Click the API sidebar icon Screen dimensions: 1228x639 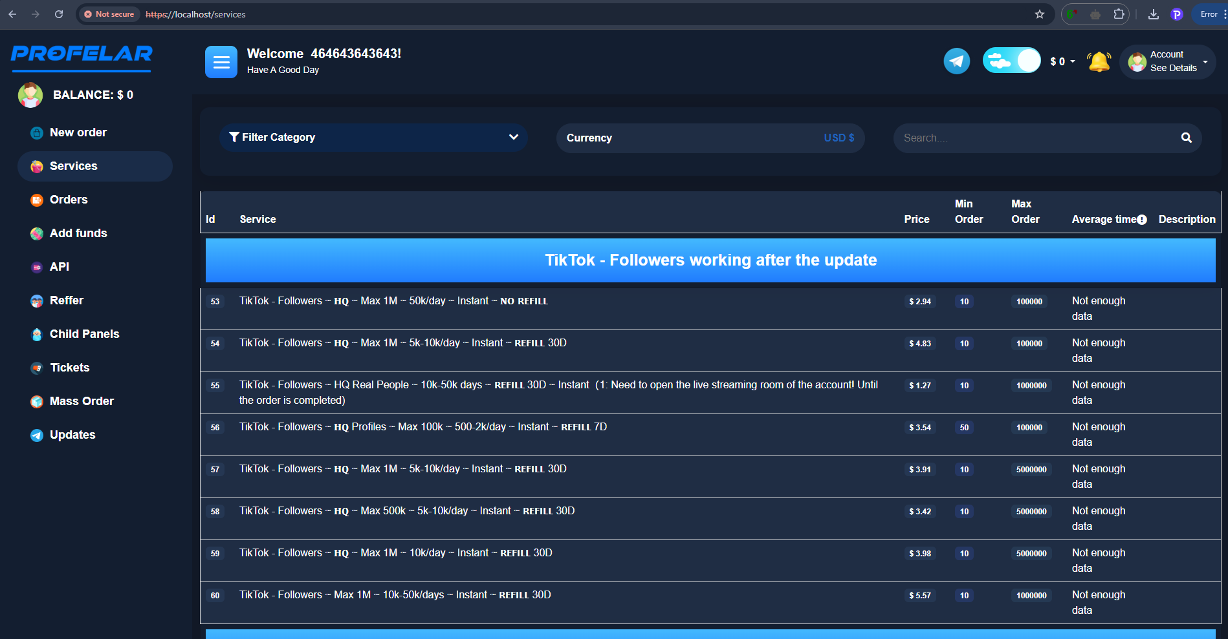[x=37, y=267]
